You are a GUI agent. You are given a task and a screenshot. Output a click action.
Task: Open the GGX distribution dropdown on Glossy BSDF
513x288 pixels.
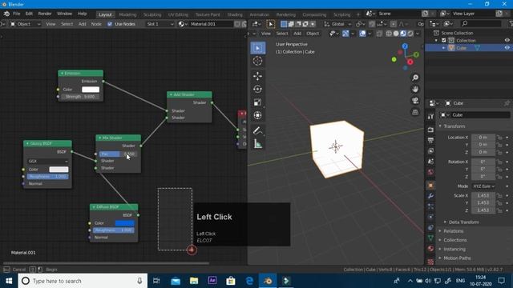[48, 161]
